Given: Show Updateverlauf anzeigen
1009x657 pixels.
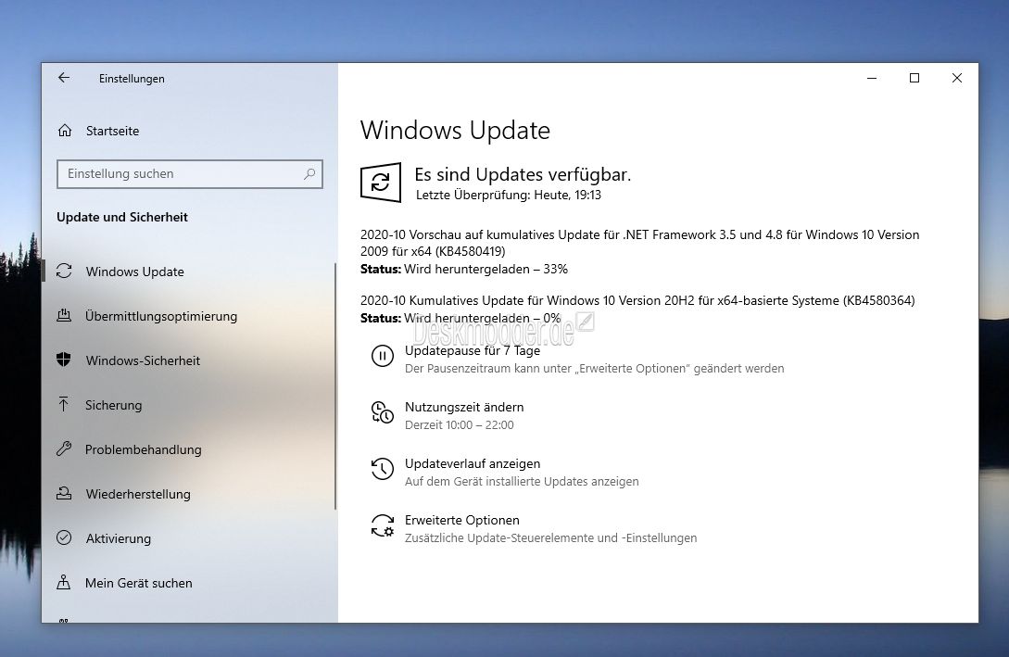Looking at the screenshot, I should coord(473,463).
